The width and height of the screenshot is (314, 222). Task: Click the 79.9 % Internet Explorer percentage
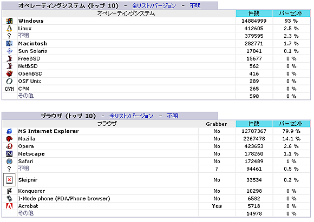pyautogui.click(x=291, y=131)
